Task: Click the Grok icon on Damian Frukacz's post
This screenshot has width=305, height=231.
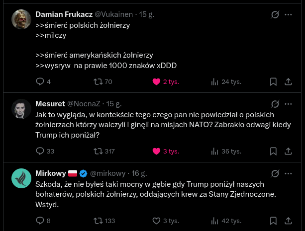Action: pos(274,15)
